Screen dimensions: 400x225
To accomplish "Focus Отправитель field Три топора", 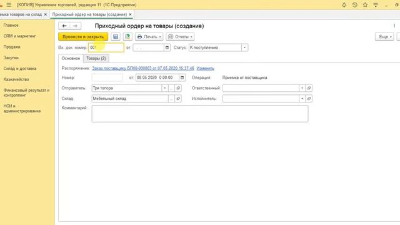I will 127,88.
